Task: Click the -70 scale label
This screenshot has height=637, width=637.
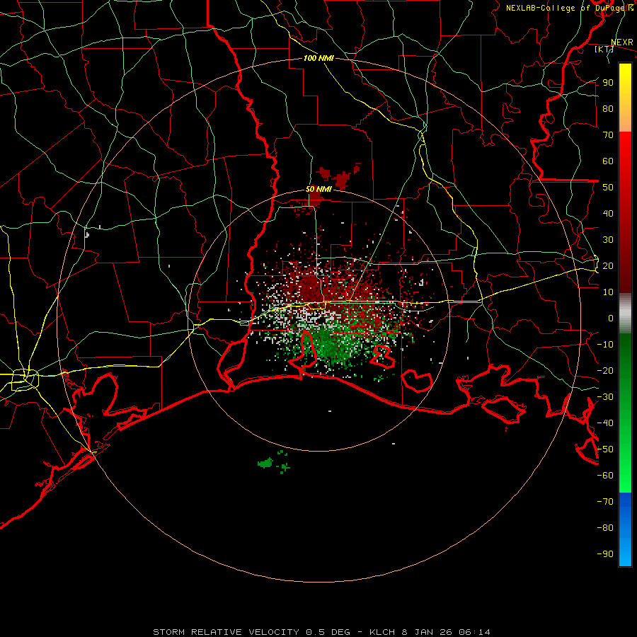Action: [605, 502]
